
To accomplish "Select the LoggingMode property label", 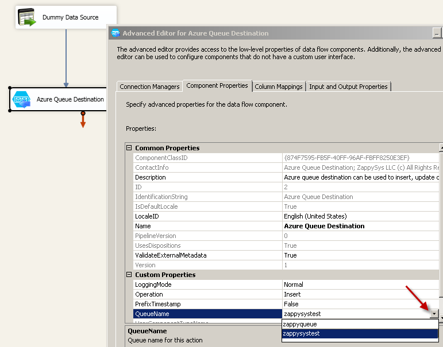I will pyautogui.click(x=153, y=284).
